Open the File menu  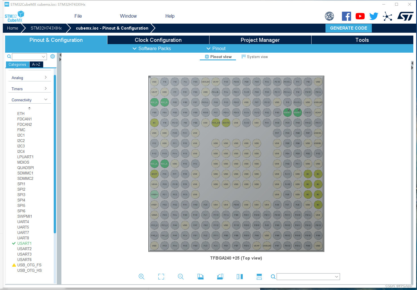click(78, 16)
